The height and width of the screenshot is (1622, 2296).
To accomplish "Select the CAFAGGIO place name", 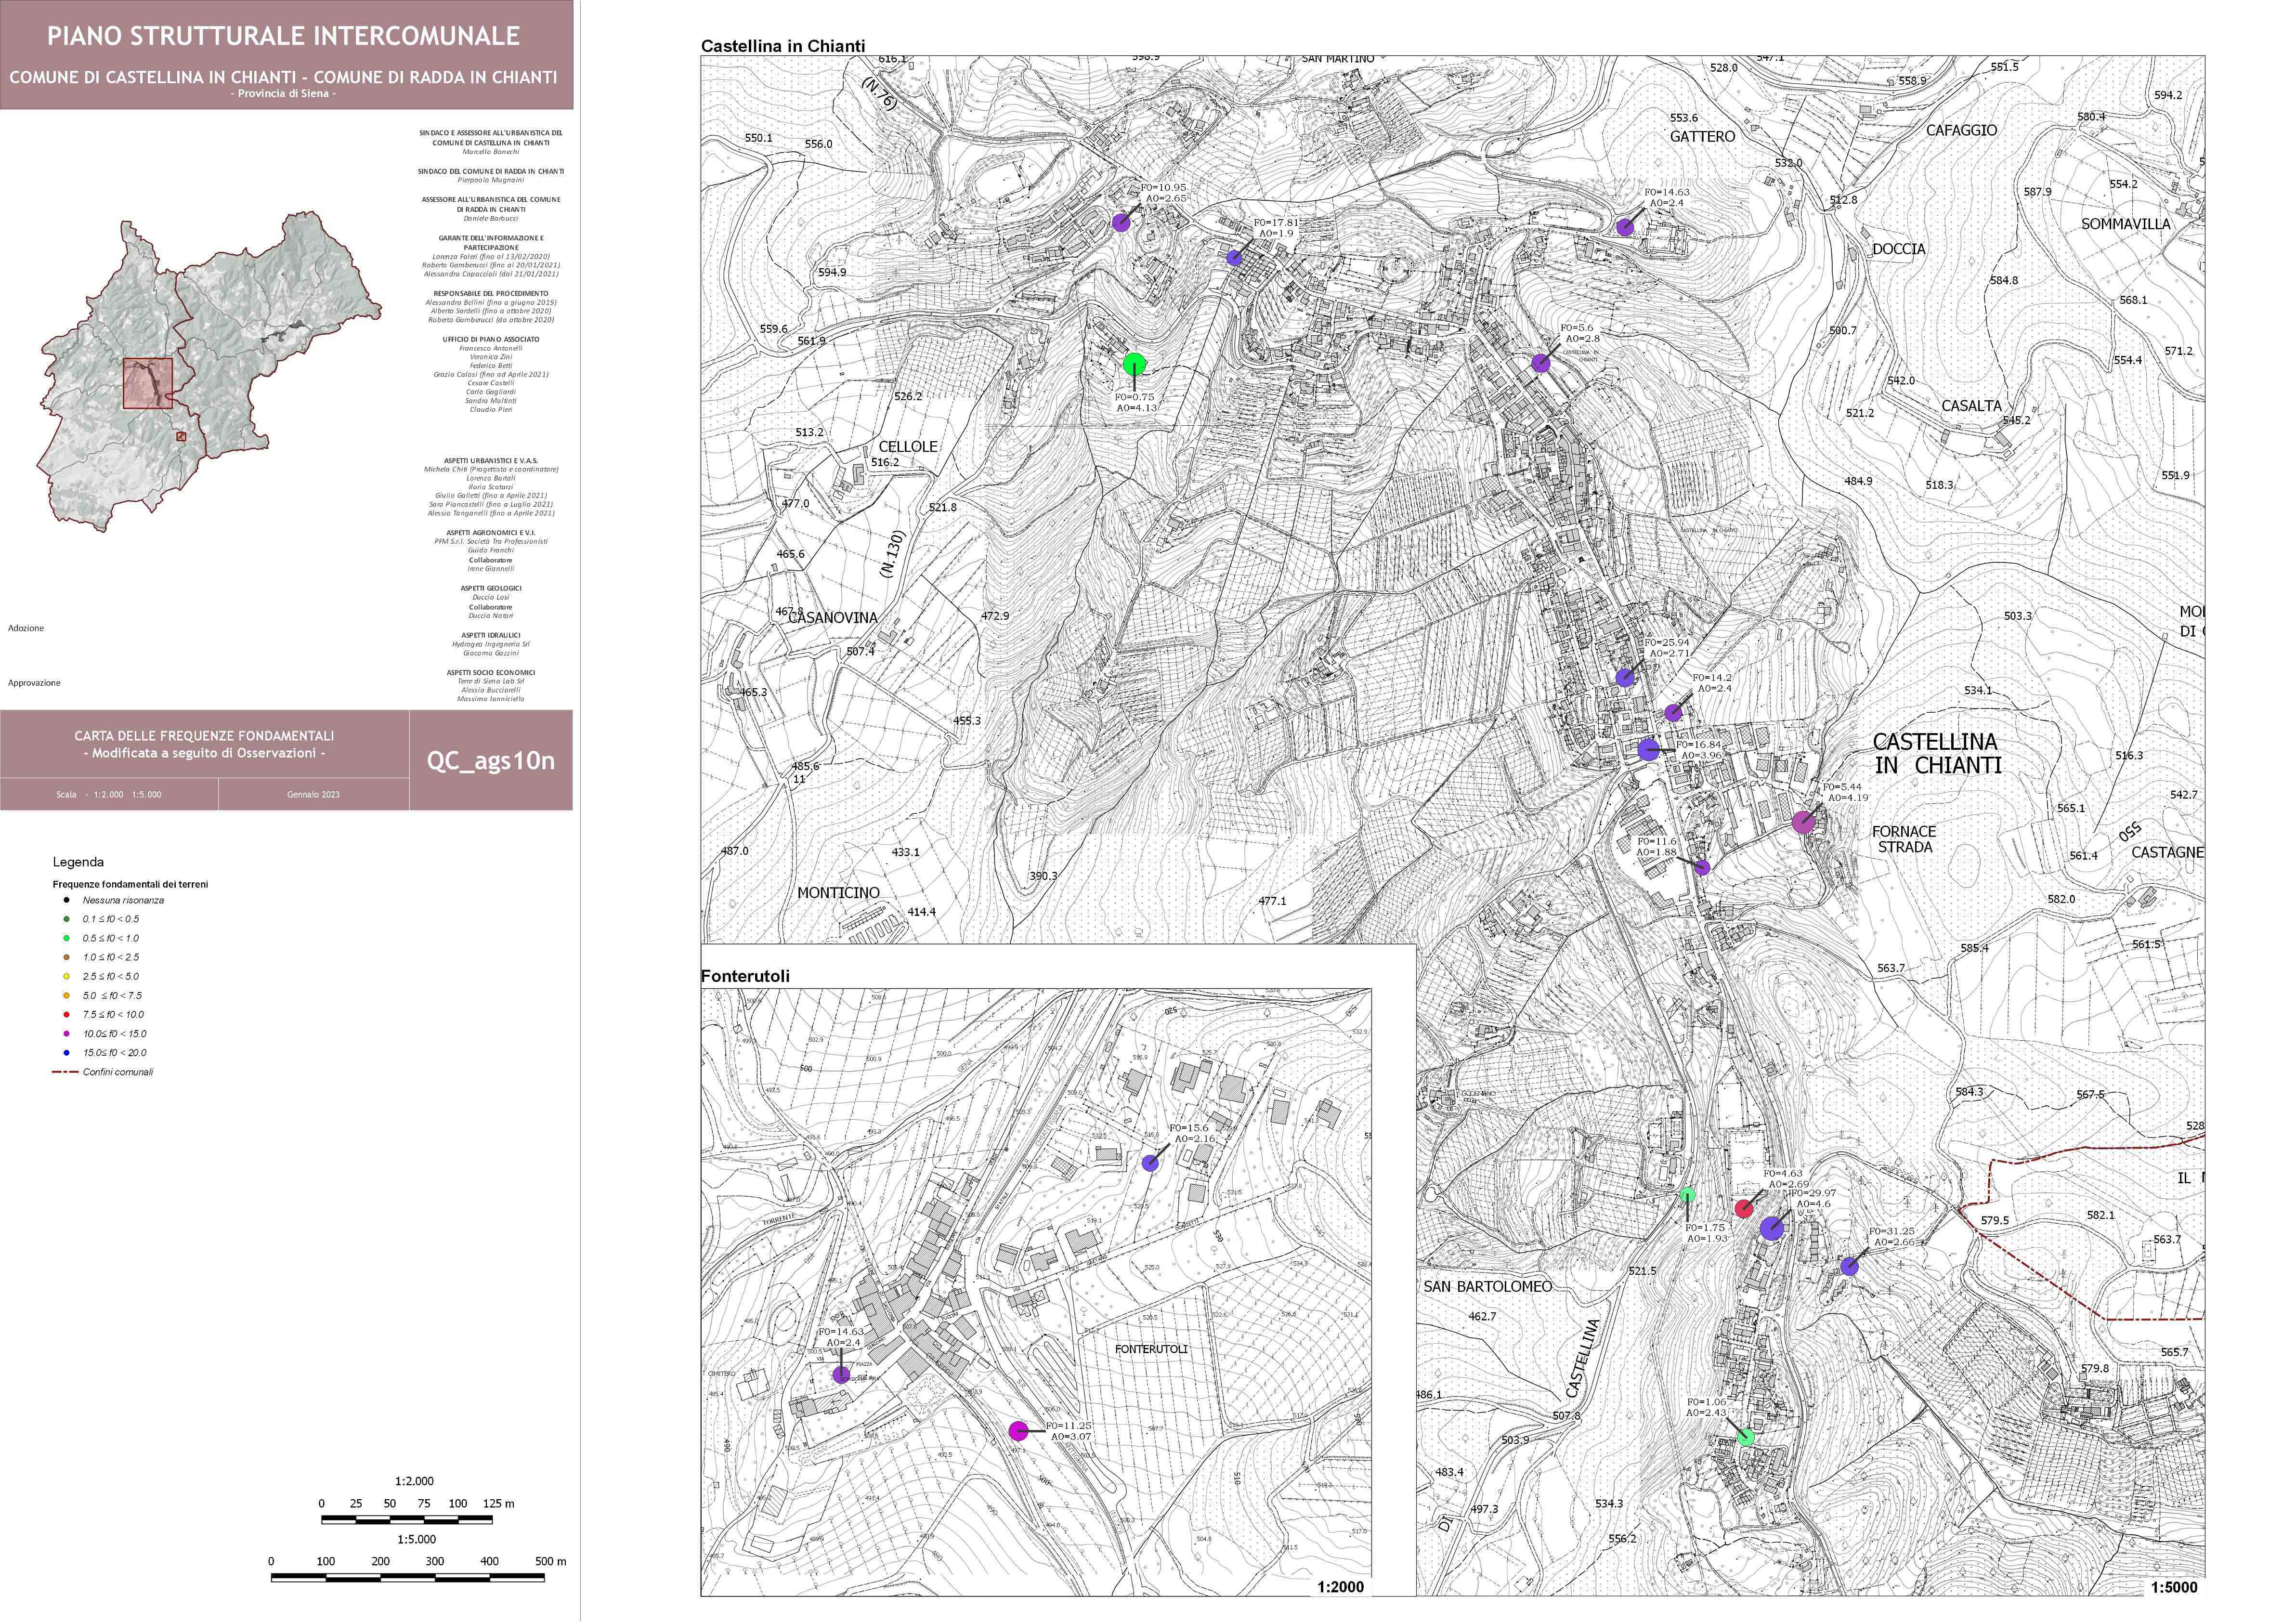I will click(1961, 130).
